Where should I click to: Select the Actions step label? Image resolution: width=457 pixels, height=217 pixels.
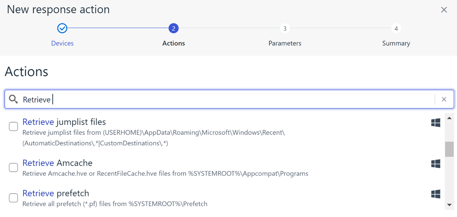click(174, 43)
